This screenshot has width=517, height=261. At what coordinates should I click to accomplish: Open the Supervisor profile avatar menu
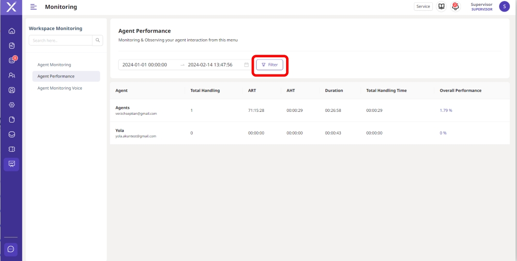pyautogui.click(x=504, y=6)
